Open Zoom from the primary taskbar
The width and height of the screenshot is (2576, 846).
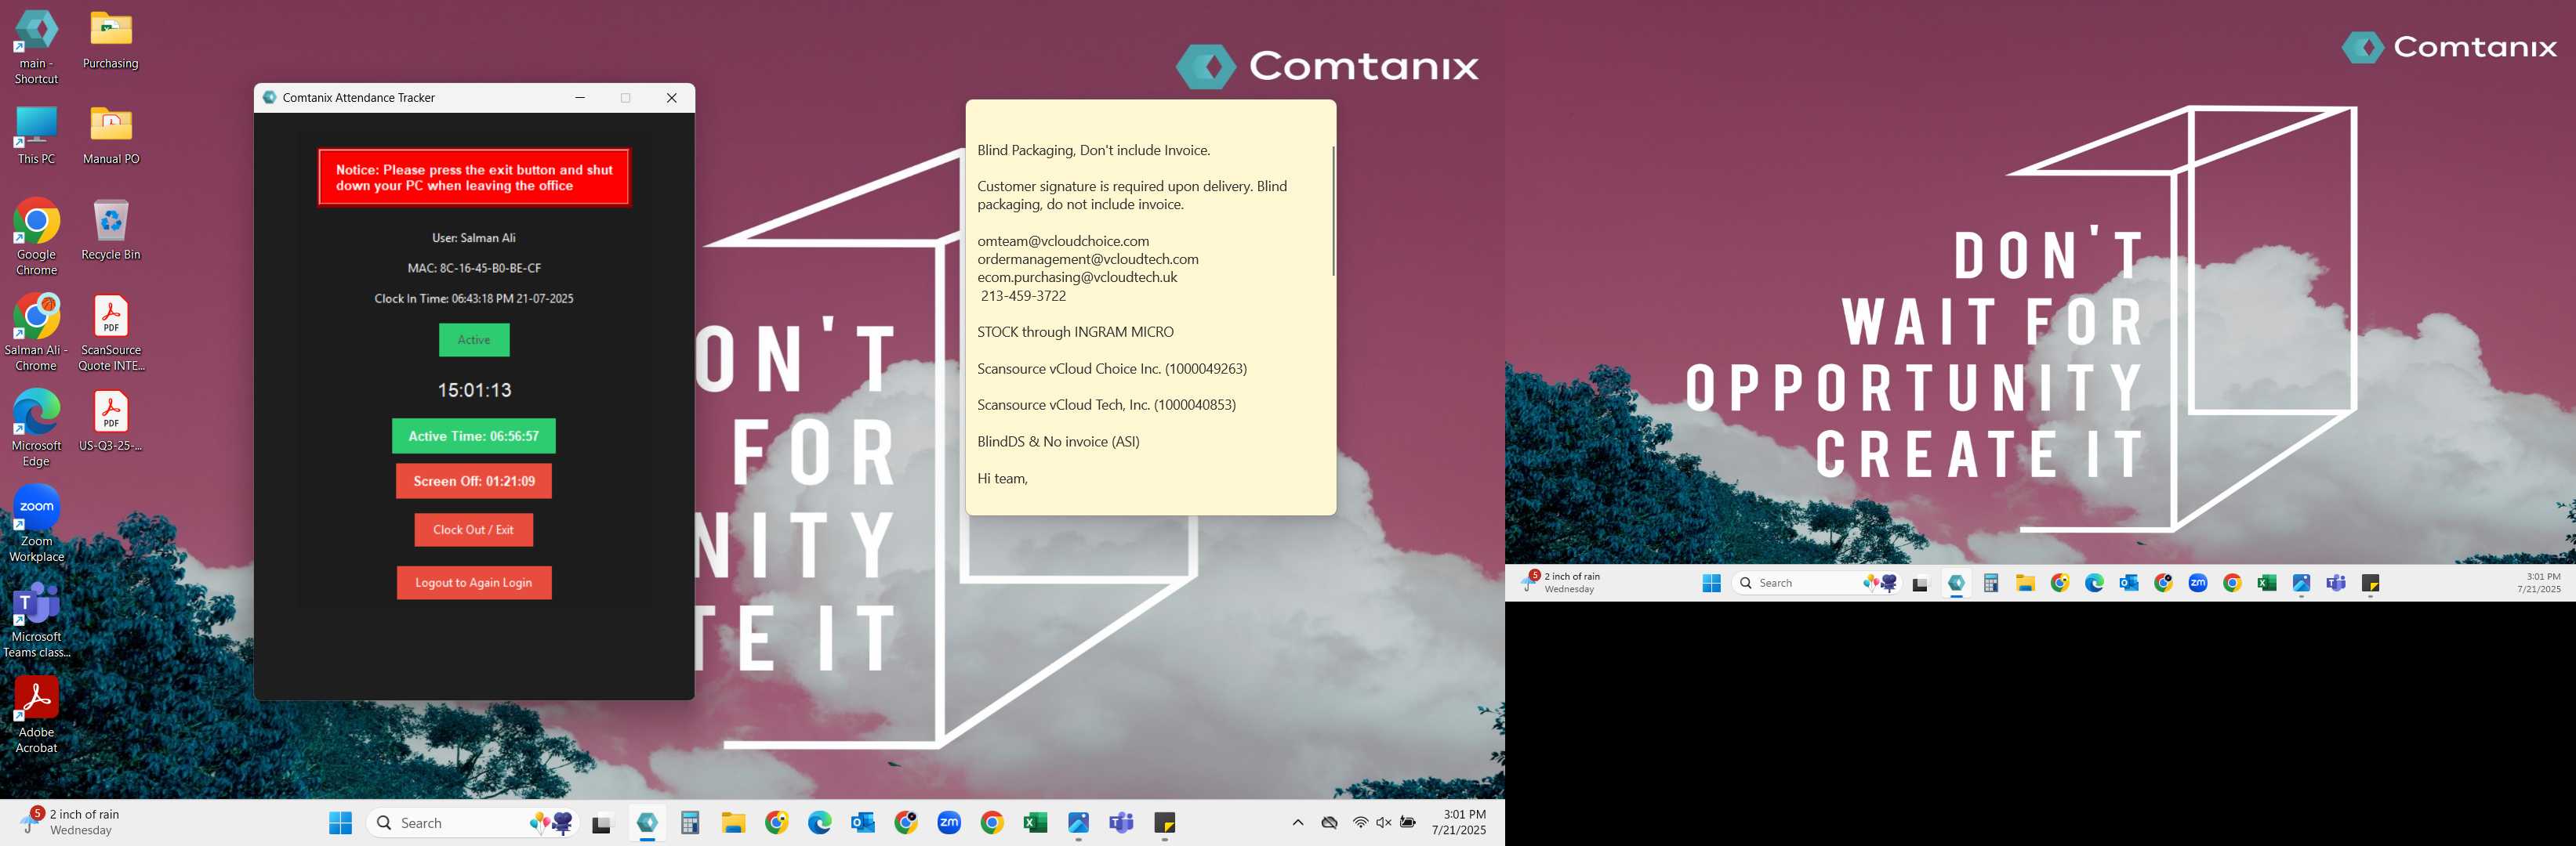(949, 823)
